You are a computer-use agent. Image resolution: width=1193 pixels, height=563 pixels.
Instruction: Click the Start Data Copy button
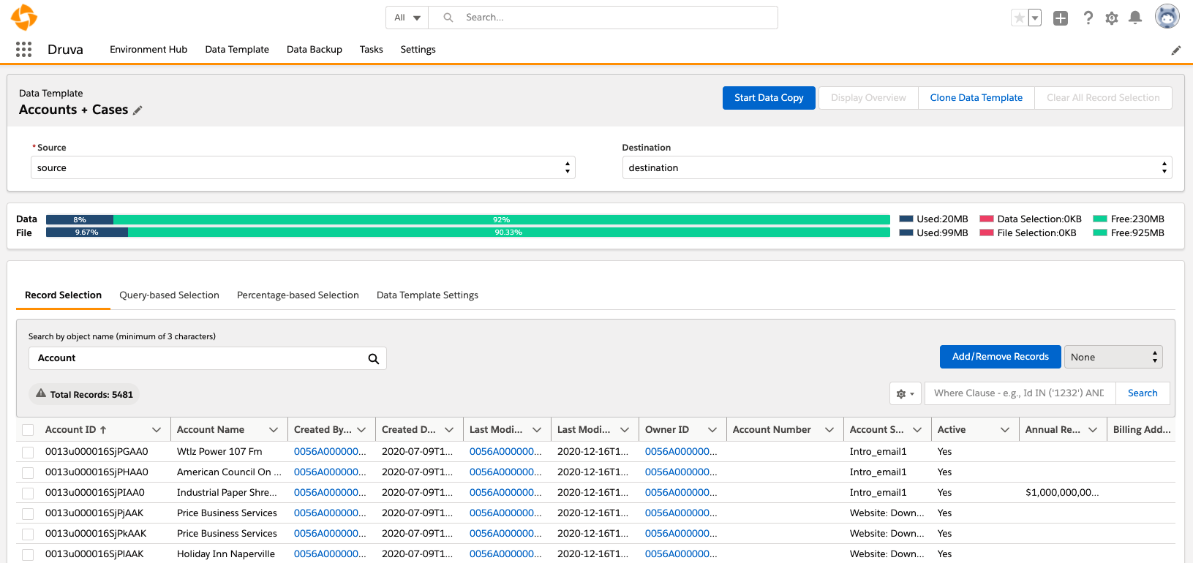[x=769, y=98]
